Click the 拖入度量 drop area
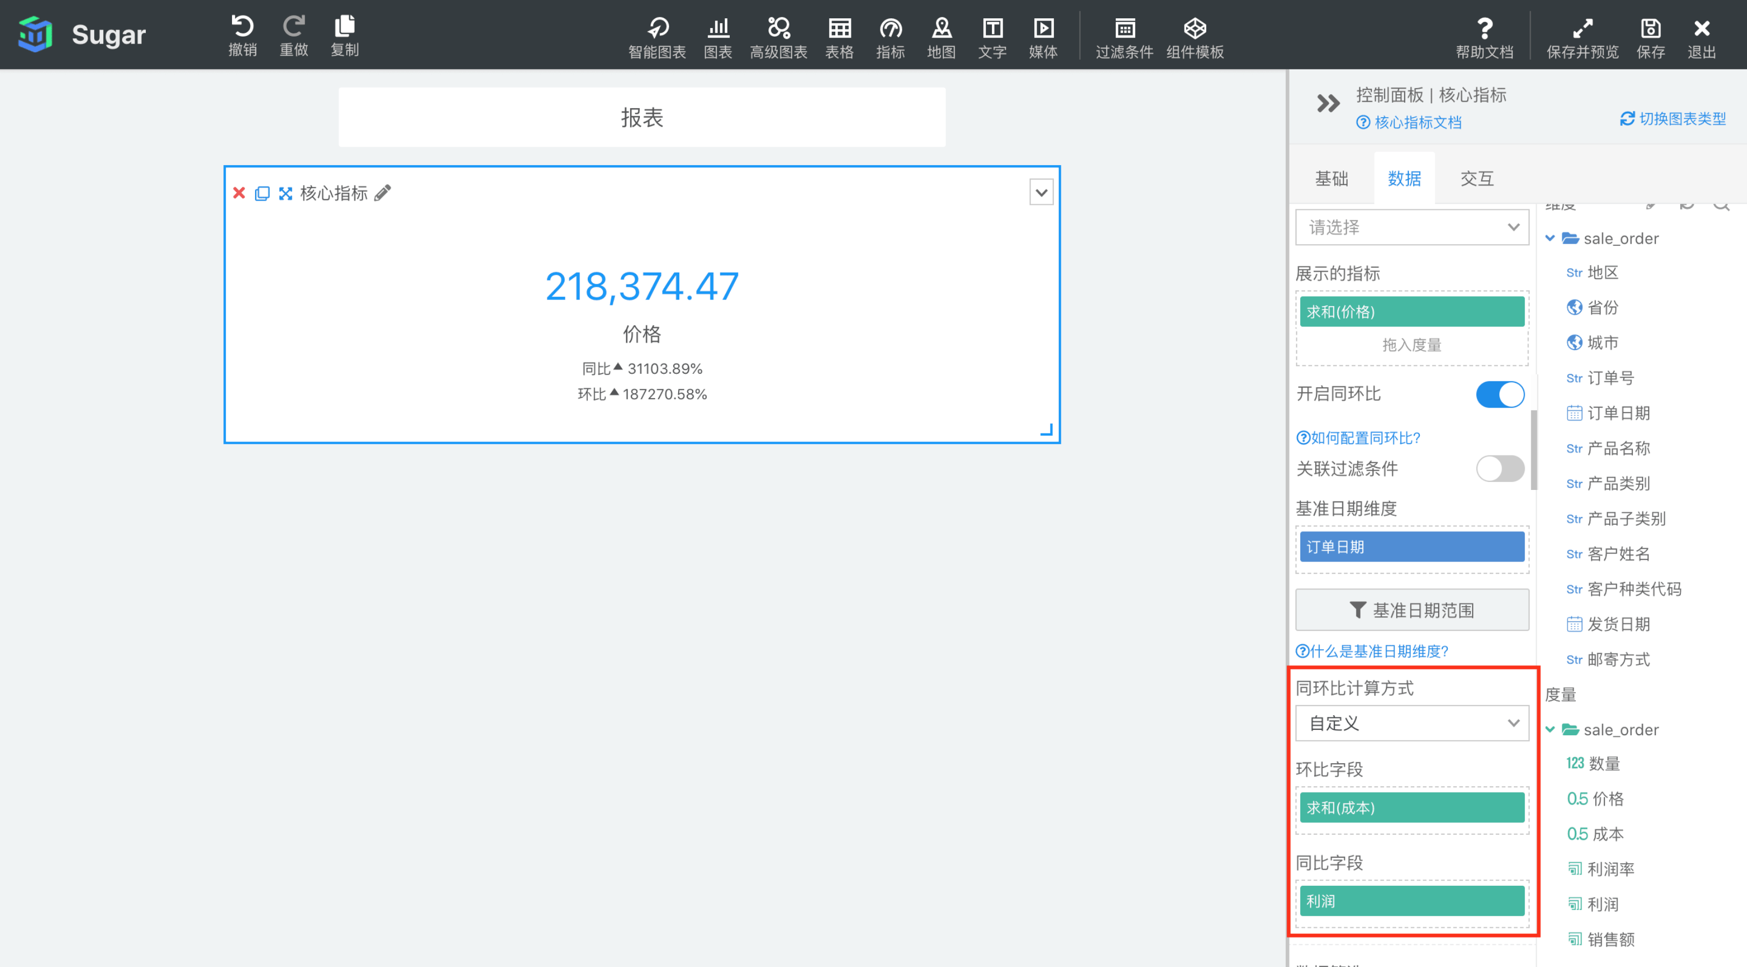This screenshot has width=1747, height=967. click(1412, 345)
